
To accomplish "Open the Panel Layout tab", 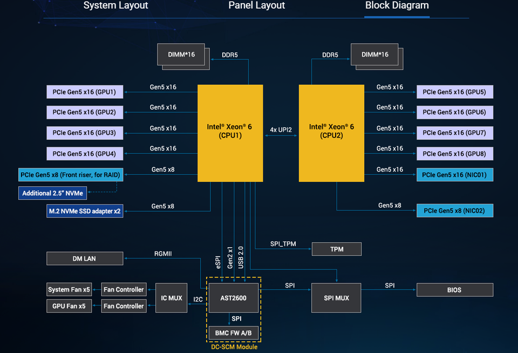I will pyautogui.click(x=256, y=5).
